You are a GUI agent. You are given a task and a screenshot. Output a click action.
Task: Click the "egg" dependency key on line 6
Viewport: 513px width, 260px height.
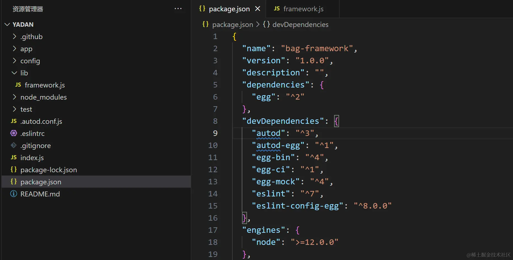[x=264, y=97]
